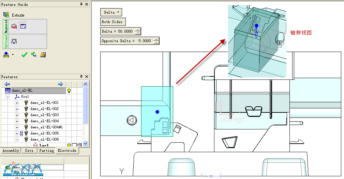Click the Cancel feature icon
344x179 pixels.
(43, 54)
